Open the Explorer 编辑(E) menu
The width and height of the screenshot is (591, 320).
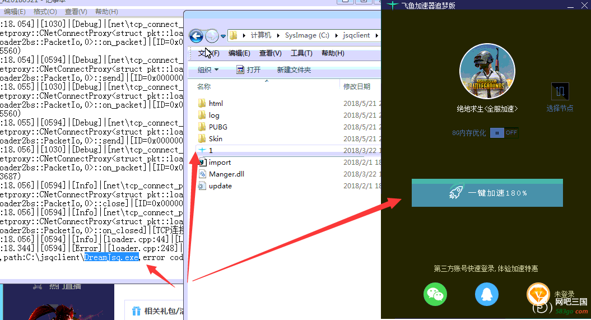pos(239,53)
